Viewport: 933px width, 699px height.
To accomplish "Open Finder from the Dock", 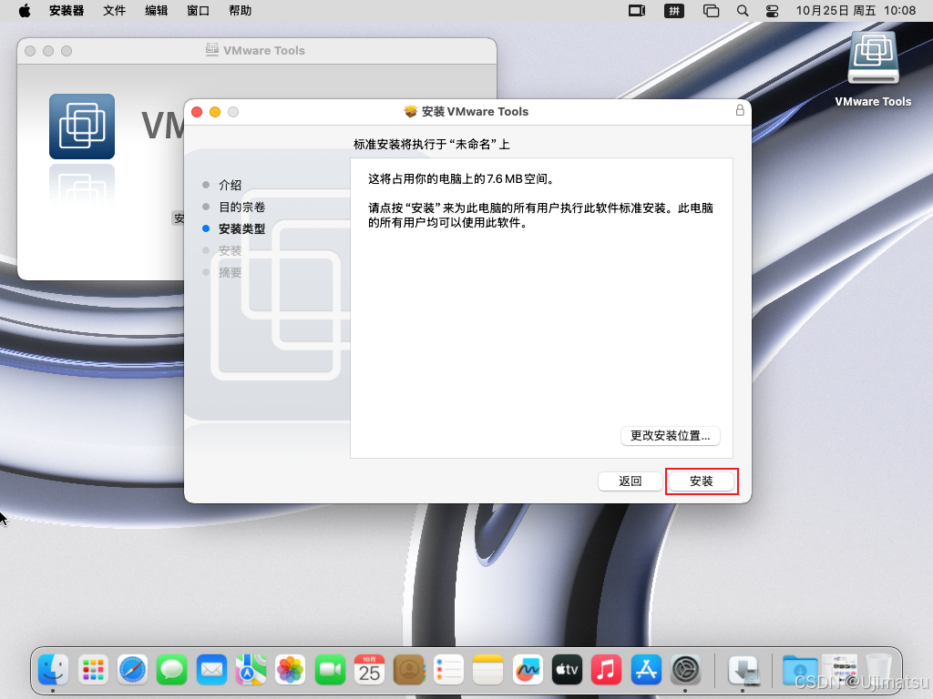I will pos(54,670).
